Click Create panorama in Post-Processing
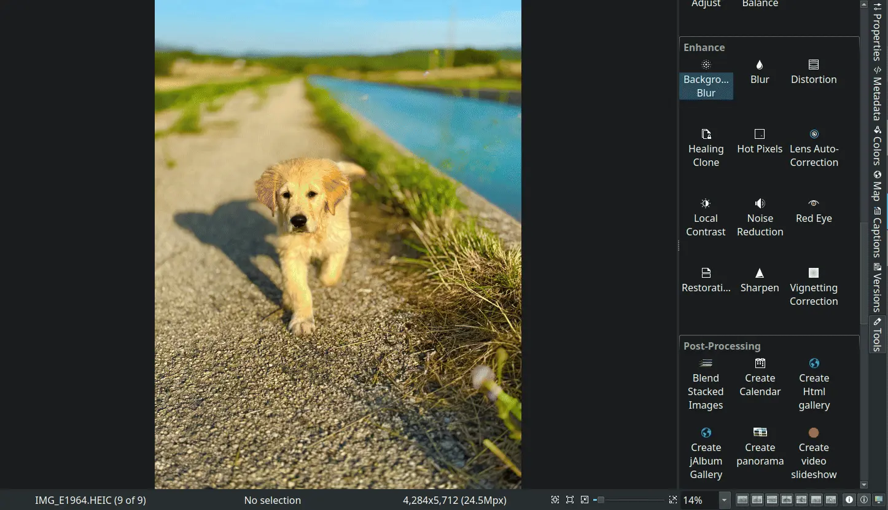Screen dimensions: 888x510 760,447
